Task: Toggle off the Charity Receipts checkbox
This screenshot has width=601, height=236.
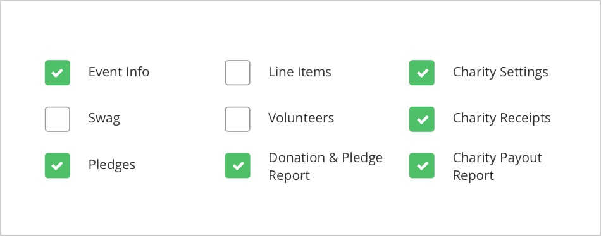Action: pos(421,119)
